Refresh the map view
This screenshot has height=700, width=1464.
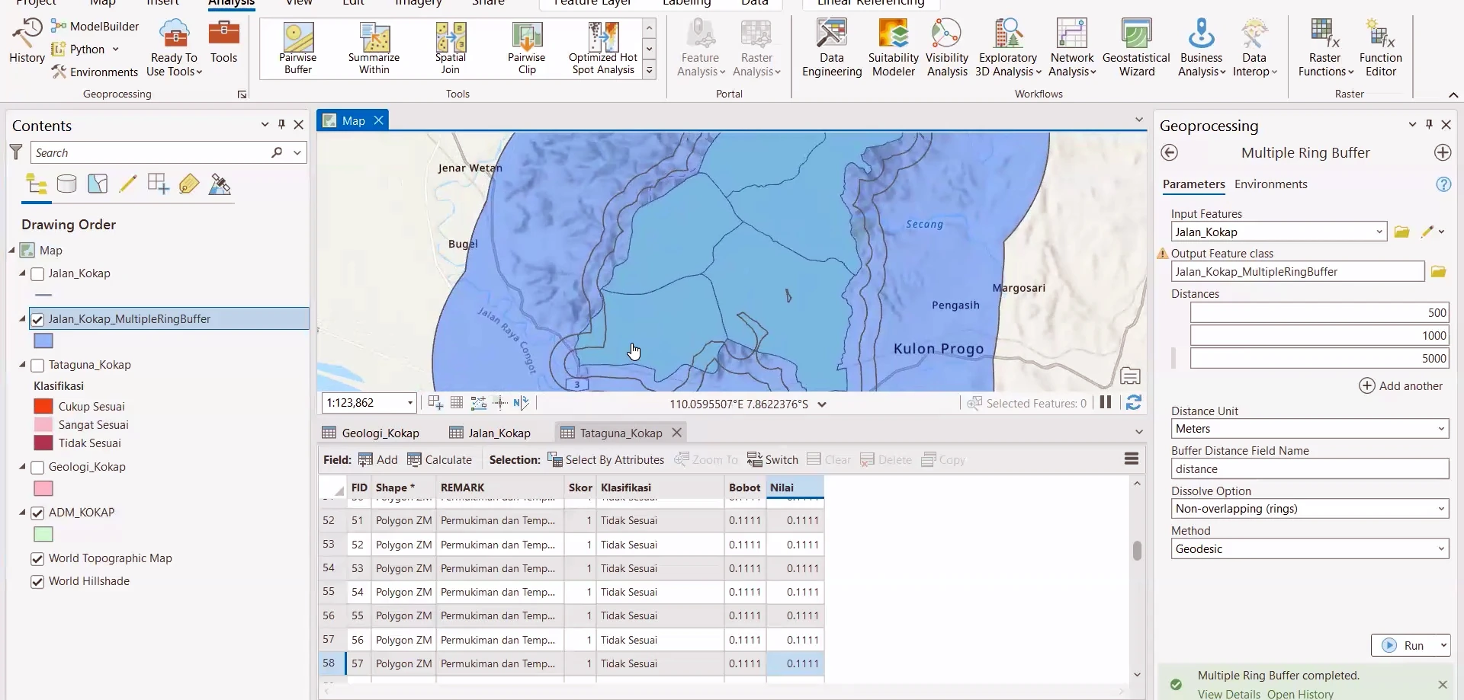coord(1134,402)
